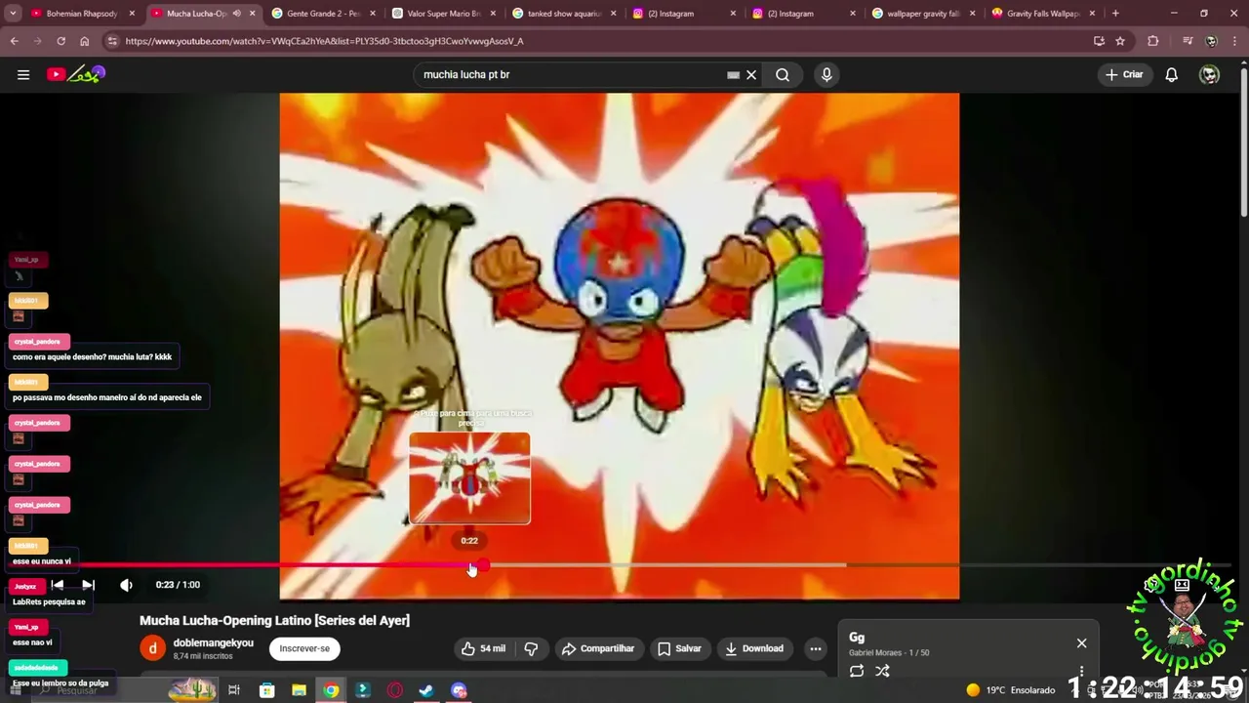
Task: Close the Bohemian Rhapsody tab
Action: [x=132, y=14]
